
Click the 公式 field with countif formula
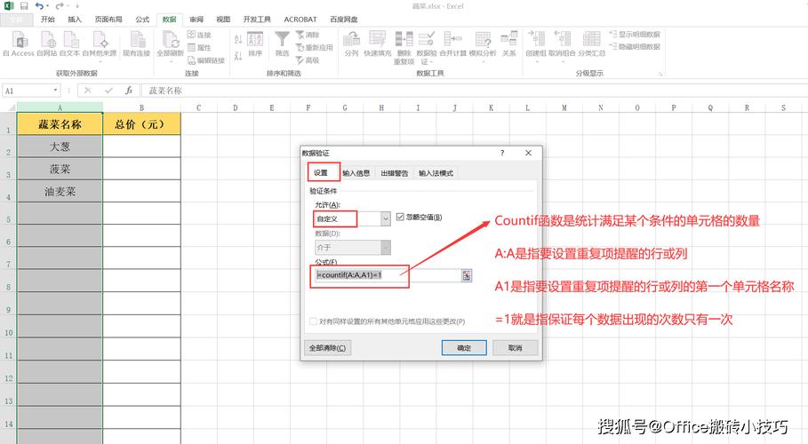(388, 275)
